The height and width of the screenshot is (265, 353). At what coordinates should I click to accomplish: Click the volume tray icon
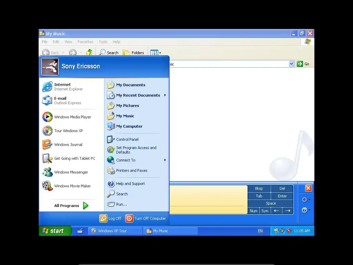[282, 231]
